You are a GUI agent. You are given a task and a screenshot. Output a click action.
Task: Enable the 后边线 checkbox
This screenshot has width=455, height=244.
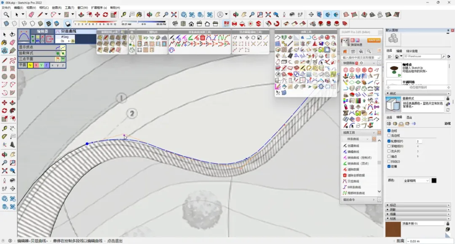click(x=389, y=136)
